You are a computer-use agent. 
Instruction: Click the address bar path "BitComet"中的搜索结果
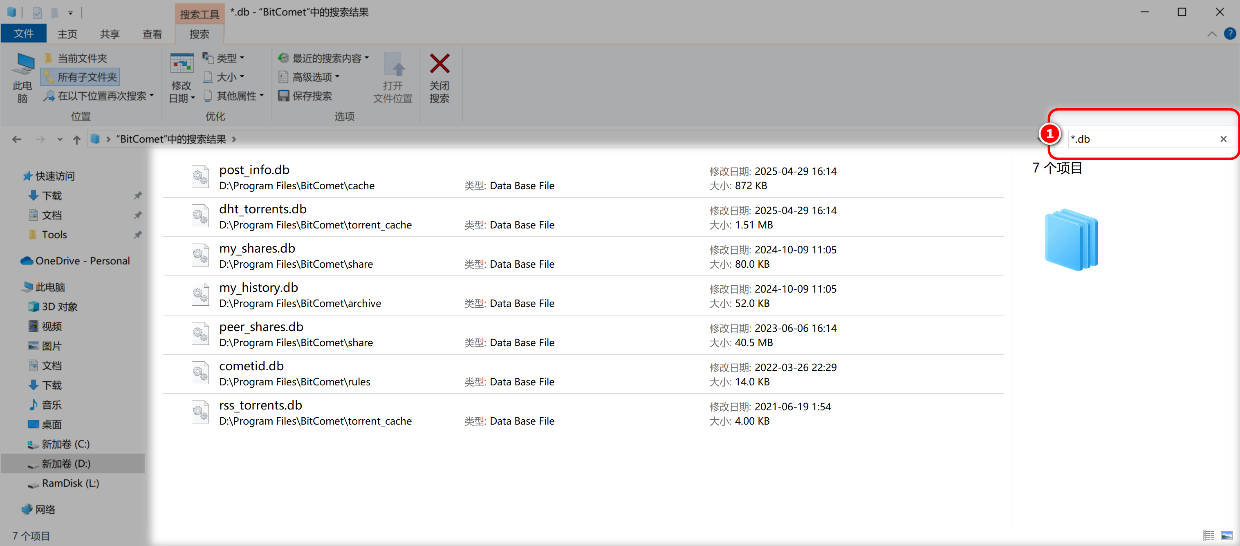click(x=170, y=139)
